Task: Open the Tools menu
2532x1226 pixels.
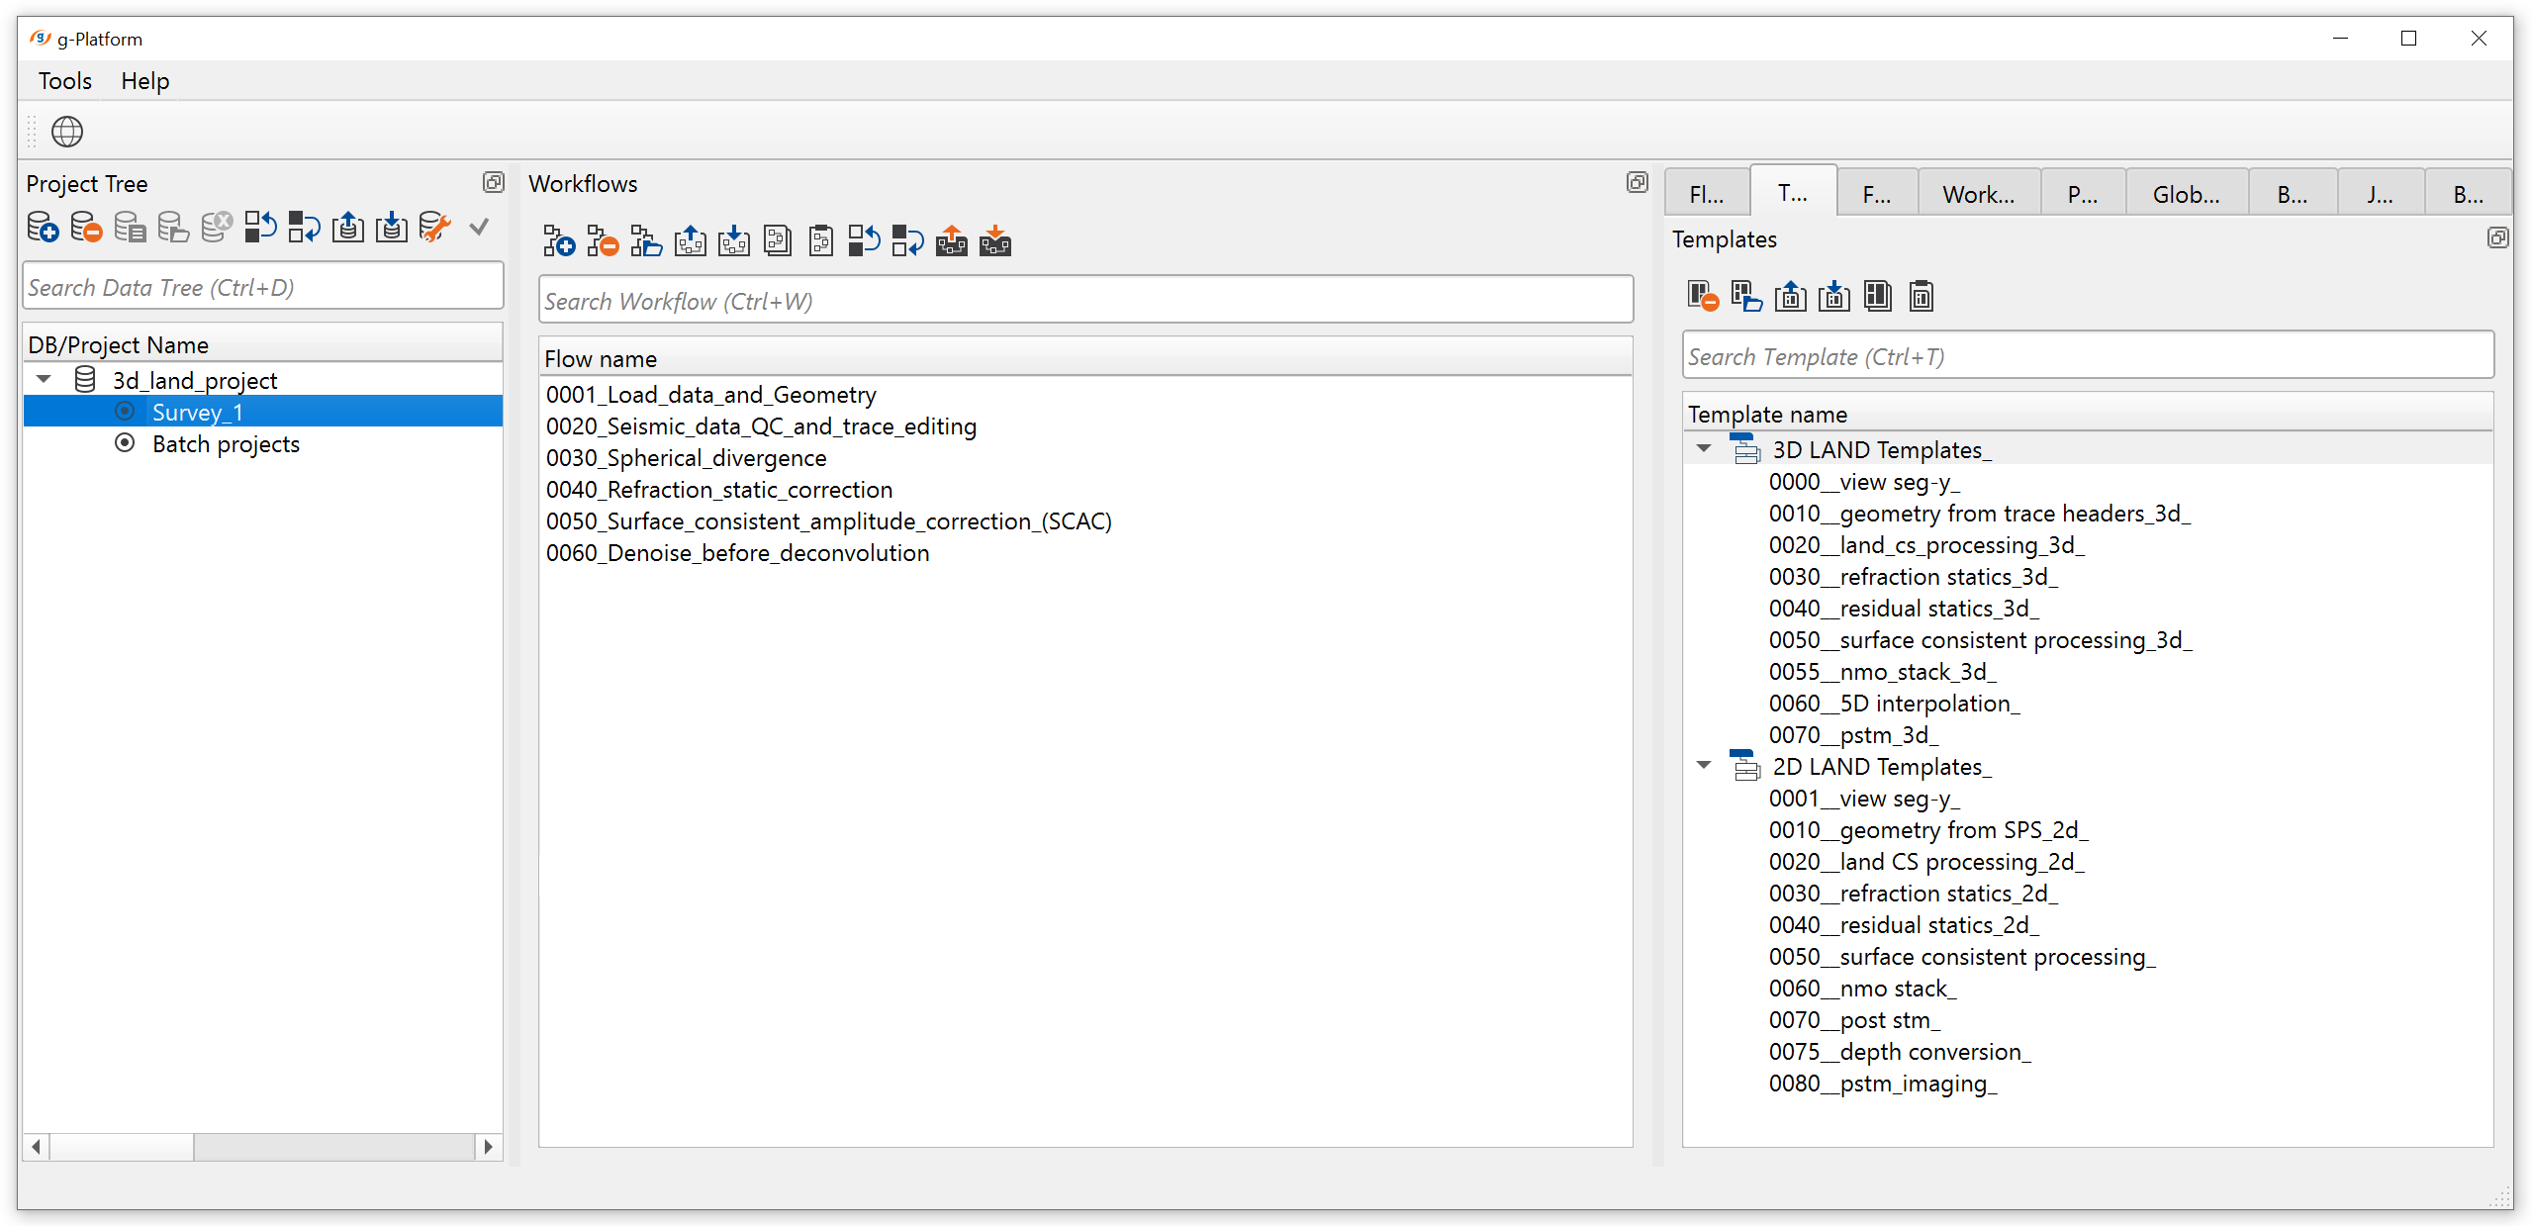Action: click(64, 81)
